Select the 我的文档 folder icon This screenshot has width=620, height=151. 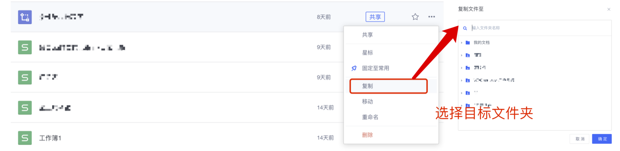(x=468, y=43)
